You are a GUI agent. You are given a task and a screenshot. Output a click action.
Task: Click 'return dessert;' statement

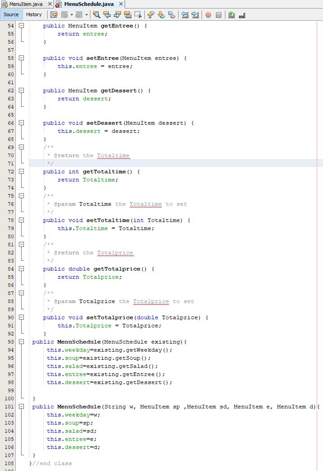[x=85, y=99]
